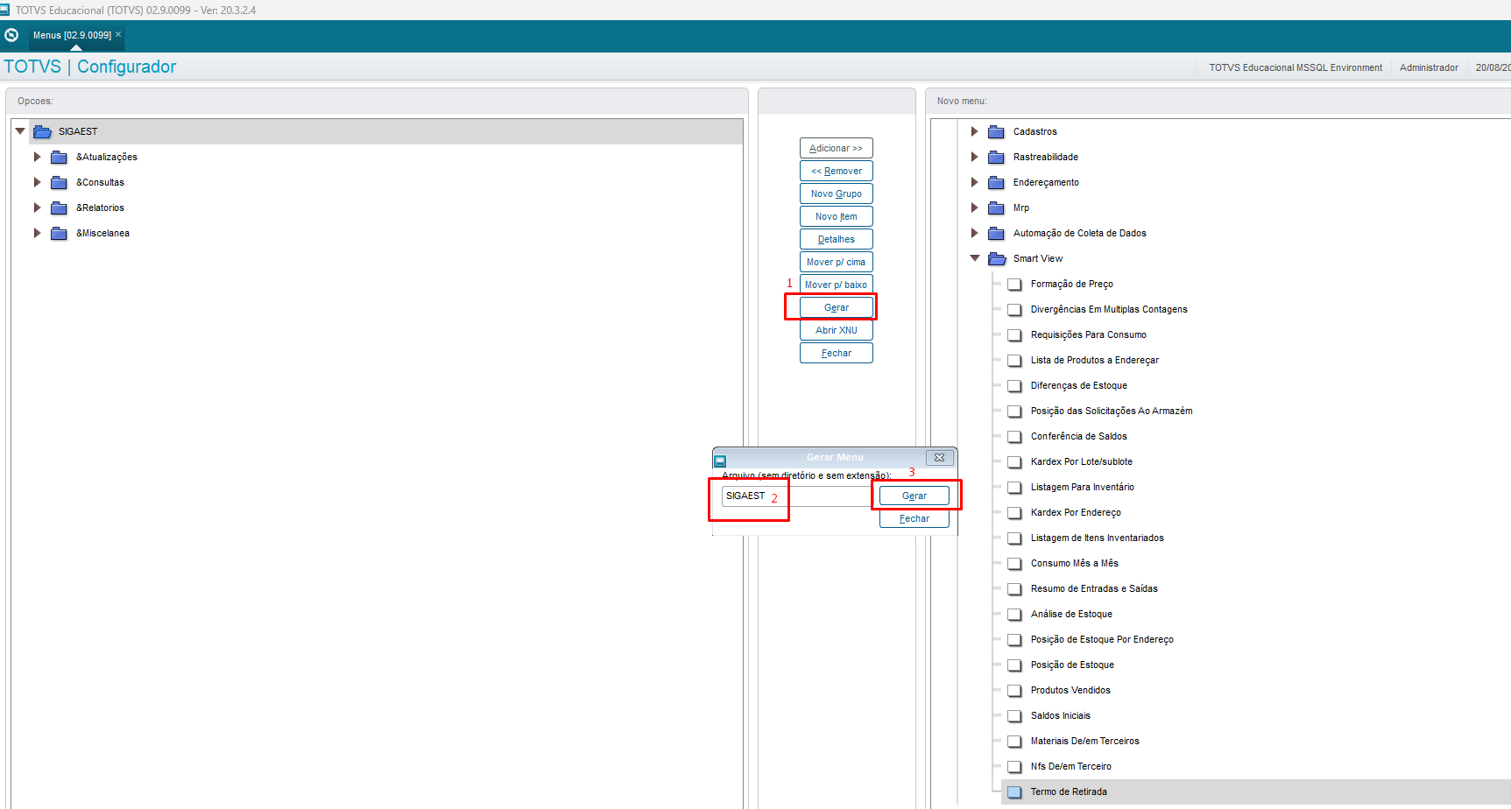Click the &Atualizações folder icon
Viewport: 1511px width, 809px height.
59,157
